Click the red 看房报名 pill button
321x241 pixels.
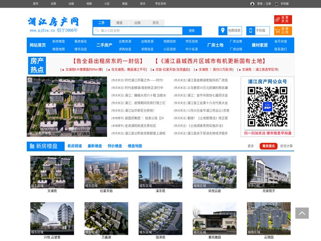(268, 146)
